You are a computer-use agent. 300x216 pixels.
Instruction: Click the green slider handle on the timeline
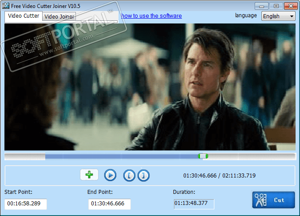pyautogui.click(x=203, y=156)
